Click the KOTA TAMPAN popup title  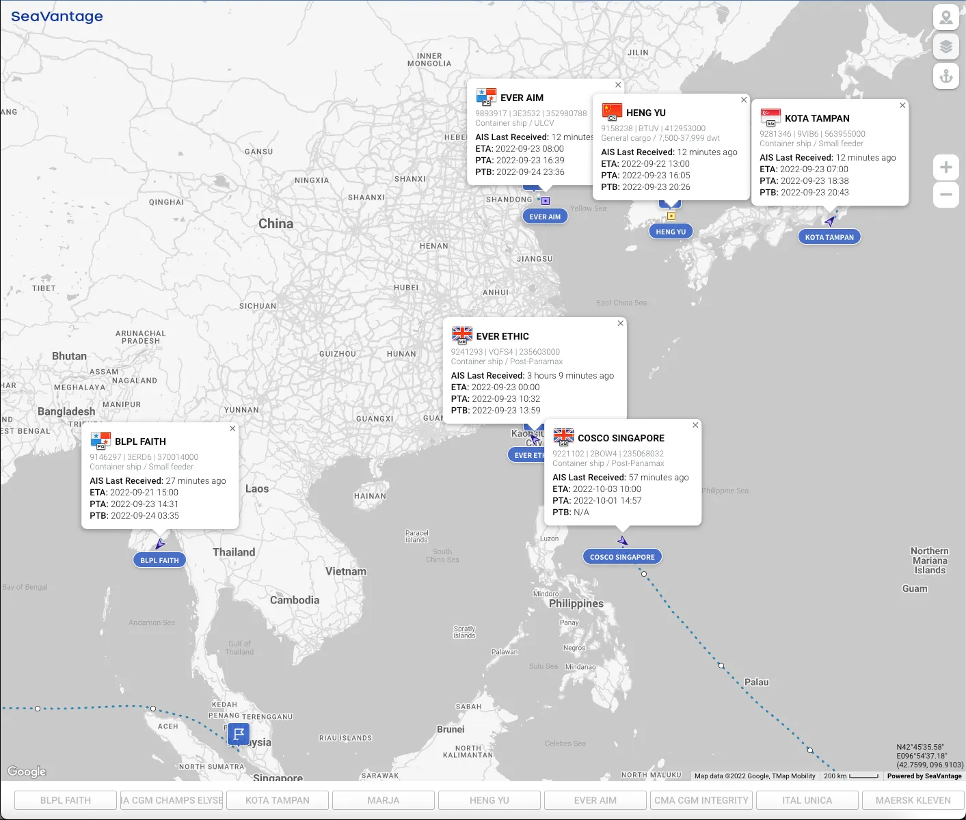(x=817, y=118)
